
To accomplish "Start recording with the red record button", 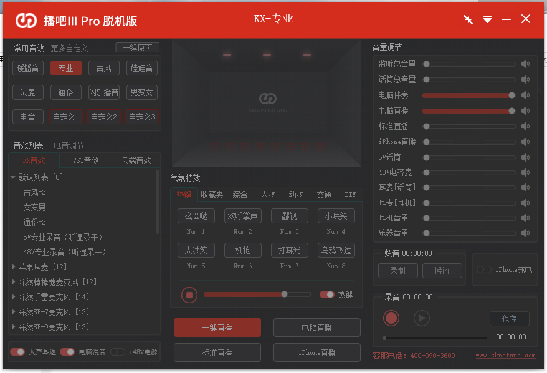I will [x=391, y=318].
